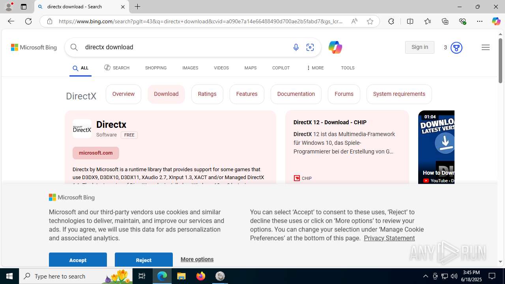
Task: Open volume control in system tray
Action: point(454,276)
